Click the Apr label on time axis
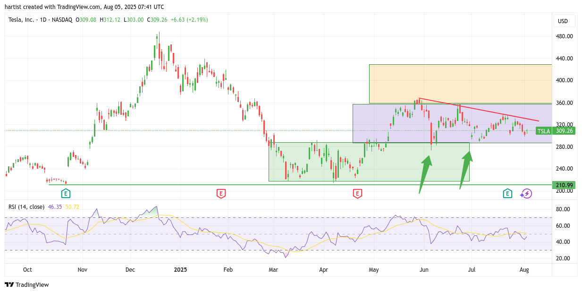The width and height of the screenshot is (582, 293). 323,270
